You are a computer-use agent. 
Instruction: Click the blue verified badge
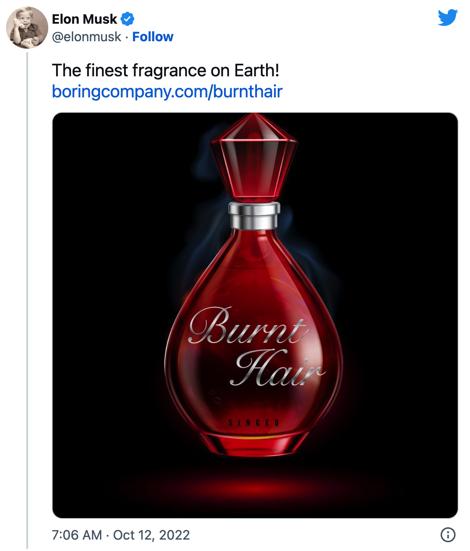pyautogui.click(x=128, y=19)
